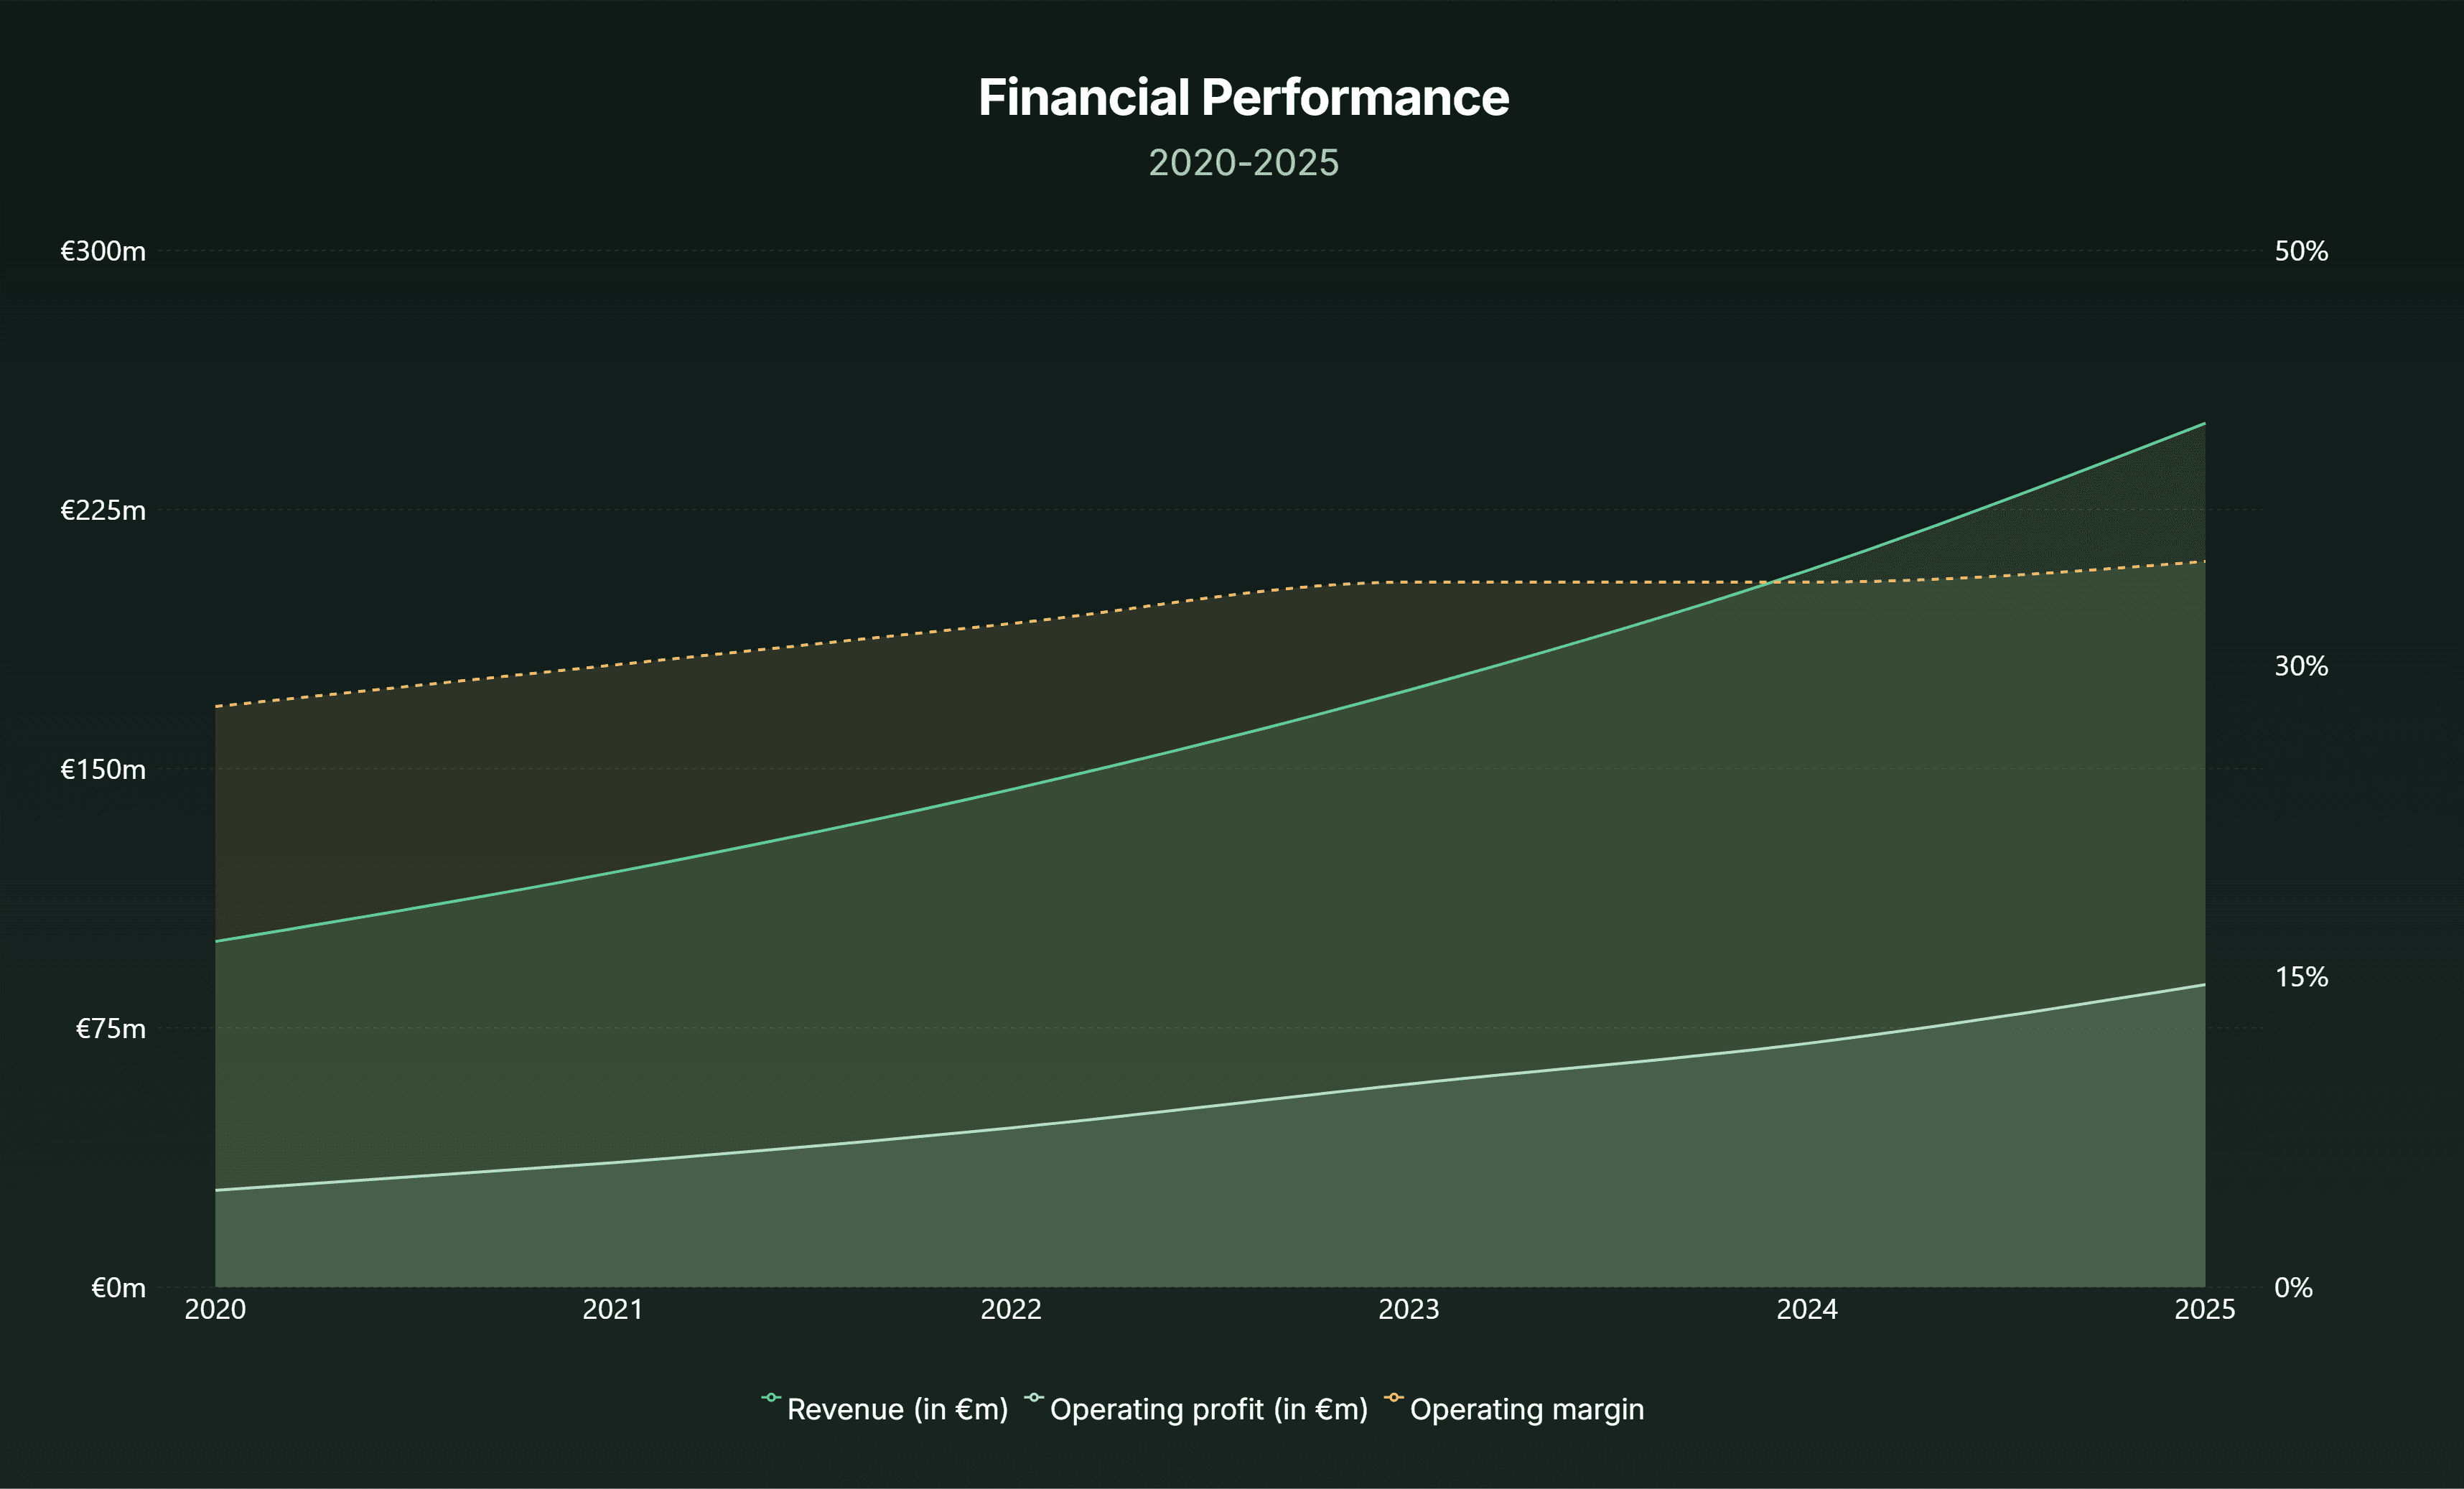Toggle the Operating margin legend label
The height and width of the screenshot is (1489, 2464).
point(1526,1409)
